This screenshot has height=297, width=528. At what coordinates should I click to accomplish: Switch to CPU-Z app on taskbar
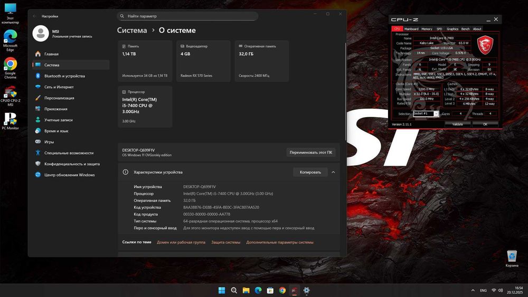click(x=294, y=290)
